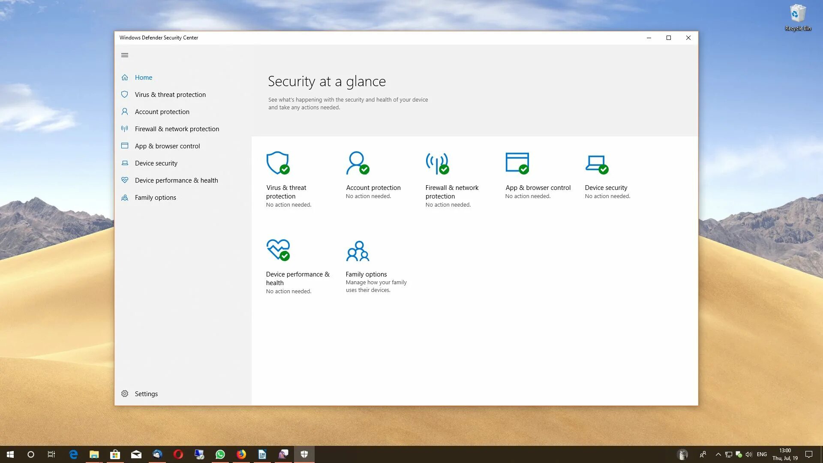823x463 pixels.
Task: Go to Virus & threat protection sidebar item
Action: [x=170, y=94]
